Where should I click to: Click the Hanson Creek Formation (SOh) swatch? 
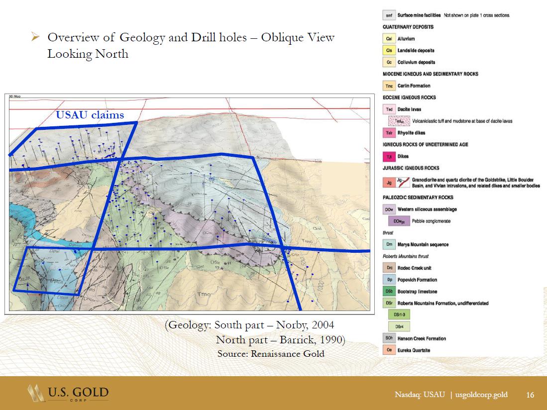tap(389, 338)
